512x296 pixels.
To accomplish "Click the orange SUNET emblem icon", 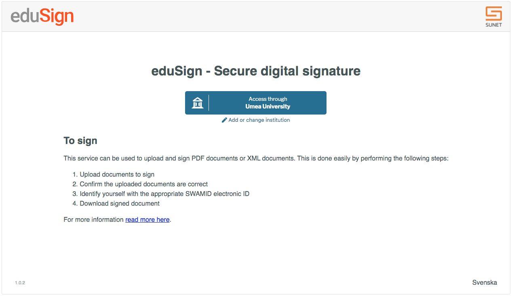I will pos(493,14).
